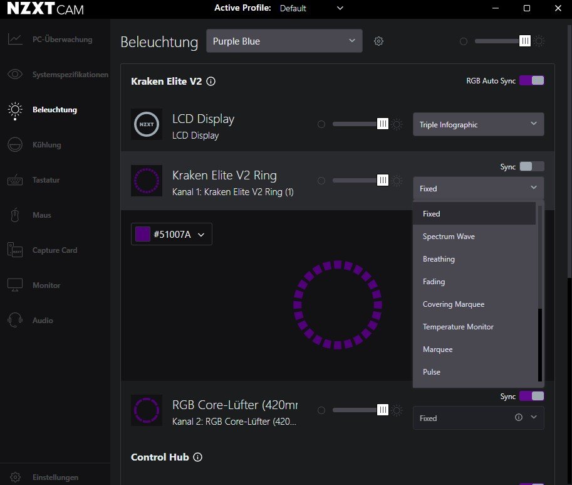Click Kraken Ring brightness minimum circle icon
Viewport: 572px width, 485px height.
[x=321, y=181]
